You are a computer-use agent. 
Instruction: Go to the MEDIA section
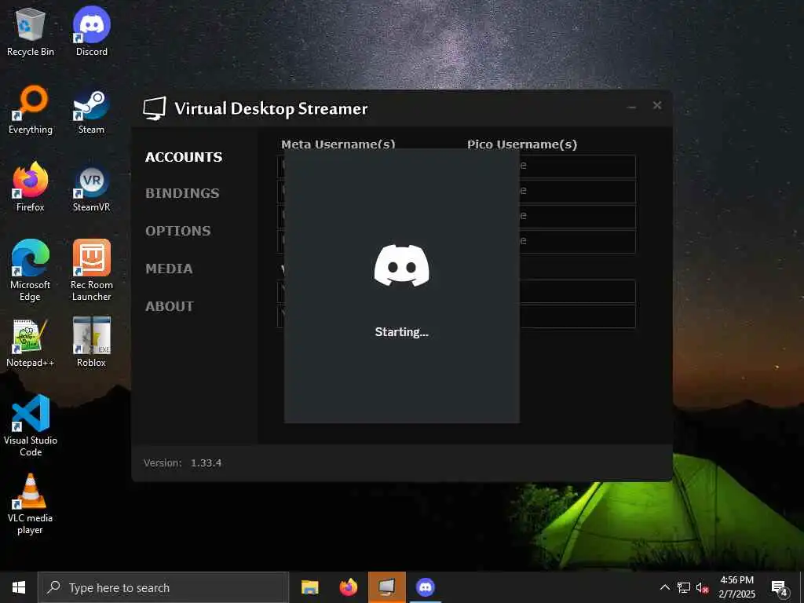(169, 269)
